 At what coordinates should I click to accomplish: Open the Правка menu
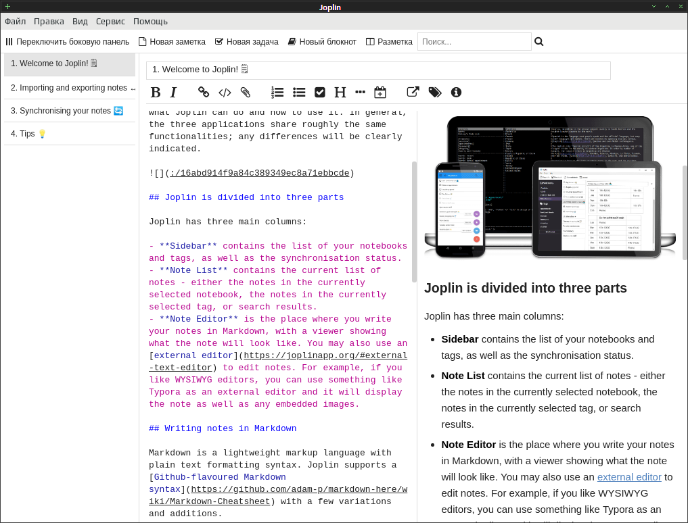point(49,22)
